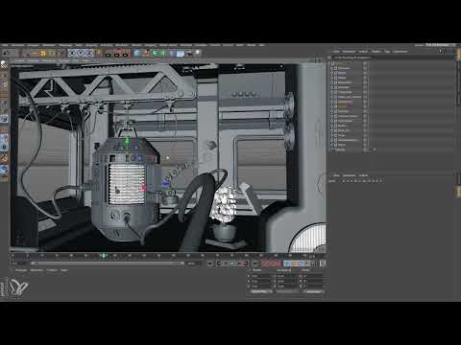This screenshot has height=345, width=461.
Task: Open the Attribute Manager Mode menu
Action: pyautogui.click(x=336, y=175)
